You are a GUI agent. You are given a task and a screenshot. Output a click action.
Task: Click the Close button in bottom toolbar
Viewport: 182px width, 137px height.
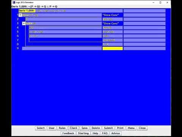tap(142, 128)
